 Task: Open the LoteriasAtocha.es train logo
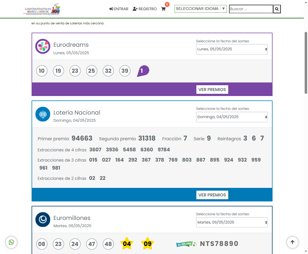[x=42, y=9]
